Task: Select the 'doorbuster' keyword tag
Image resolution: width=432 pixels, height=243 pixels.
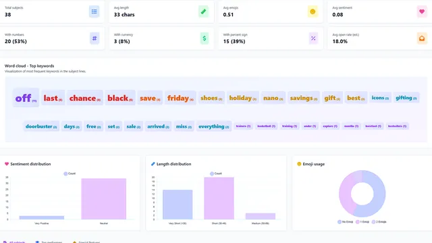Action: pyautogui.click(x=41, y=126)
